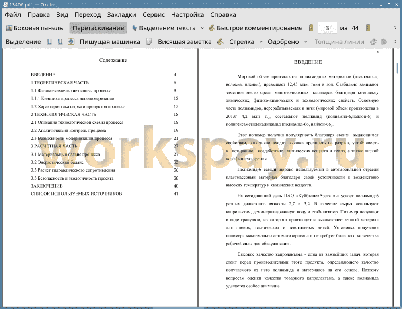Image resolution: width=402 pixels, height=309 pixels.
Task: Activate the Стрелка arrow tool
Action: 242,42
